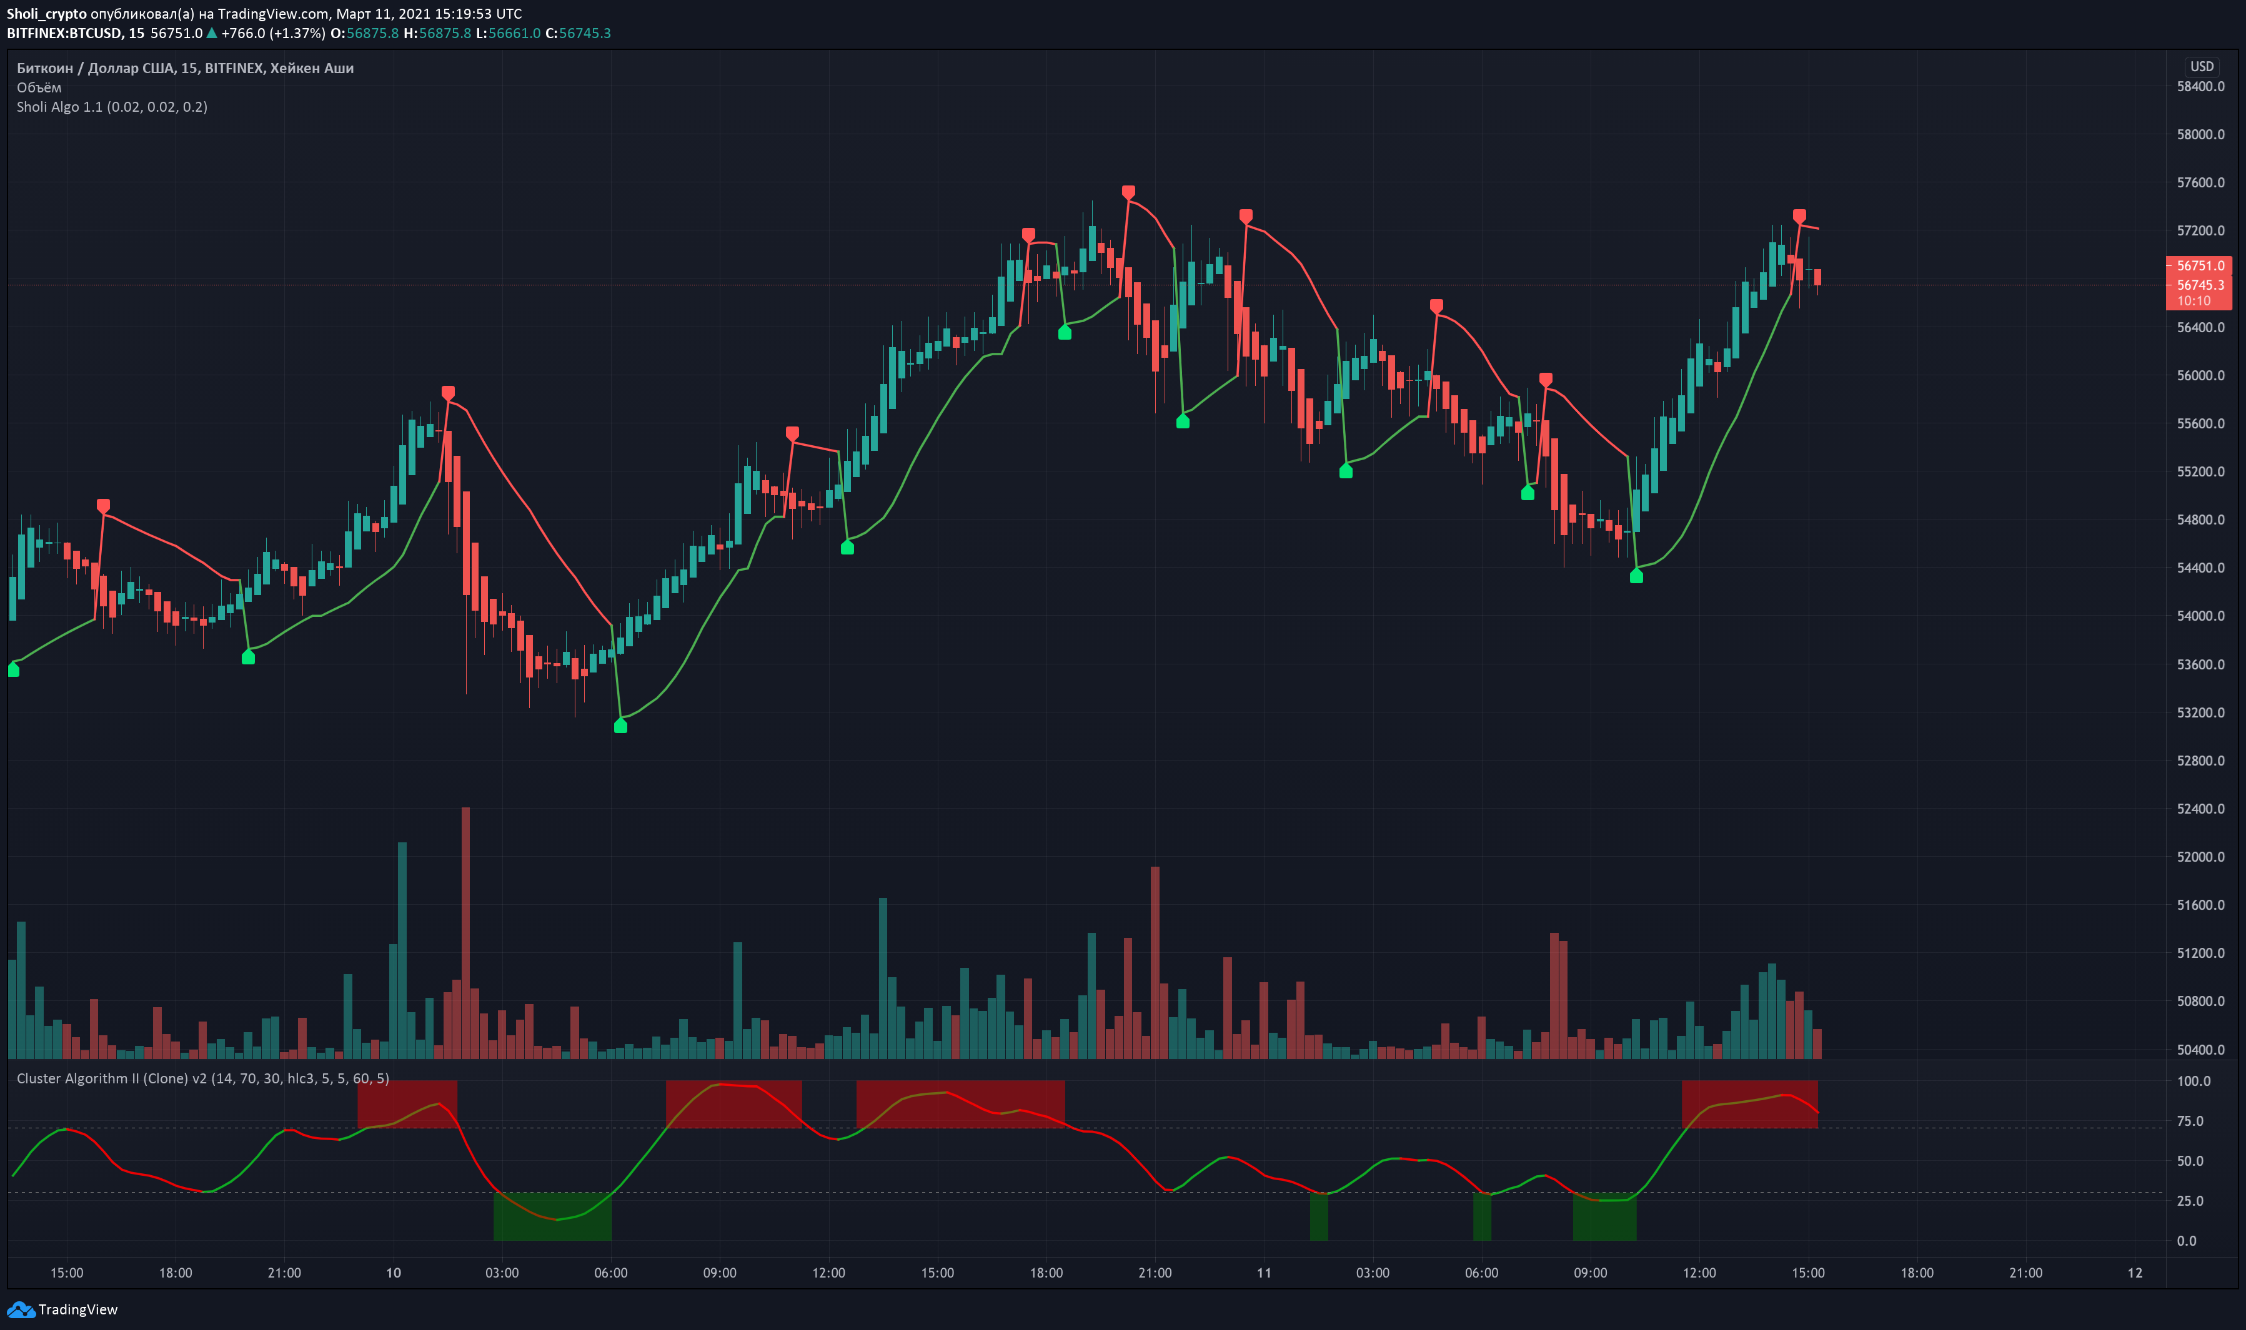The width and height of the screenshot is (2246, 1330).
Task: Click the date label 11 on time axis
Action: (1263, 1273)
